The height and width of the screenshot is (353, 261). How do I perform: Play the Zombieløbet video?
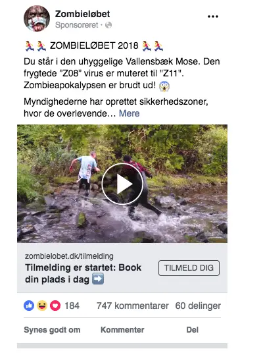pos(122,184)
